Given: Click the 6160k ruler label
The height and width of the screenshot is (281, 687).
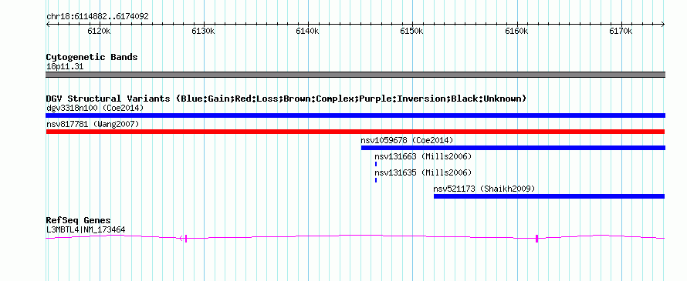Looking at the screenshot, I should [517, 32].
